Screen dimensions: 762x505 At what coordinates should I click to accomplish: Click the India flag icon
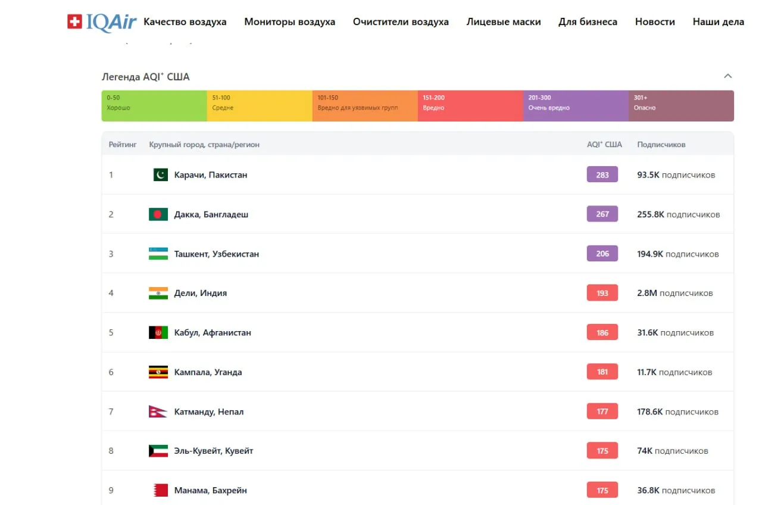tap(158, 293)
